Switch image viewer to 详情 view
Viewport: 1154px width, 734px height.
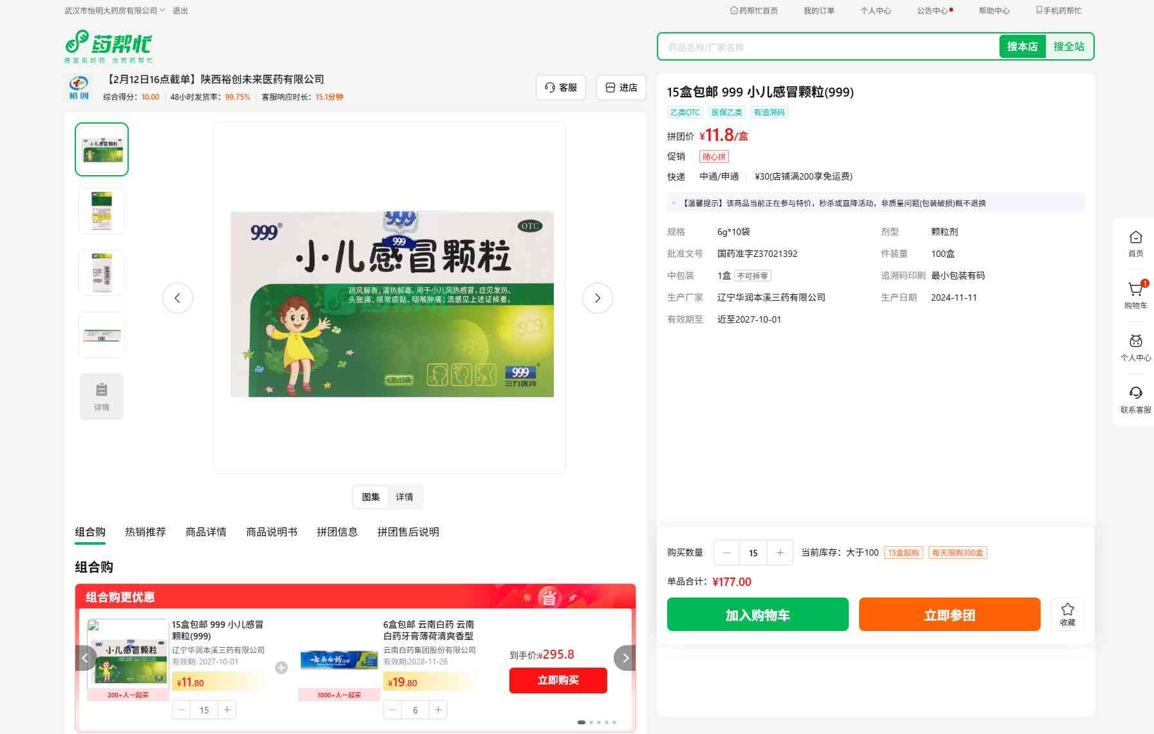[x=404, y=497]
